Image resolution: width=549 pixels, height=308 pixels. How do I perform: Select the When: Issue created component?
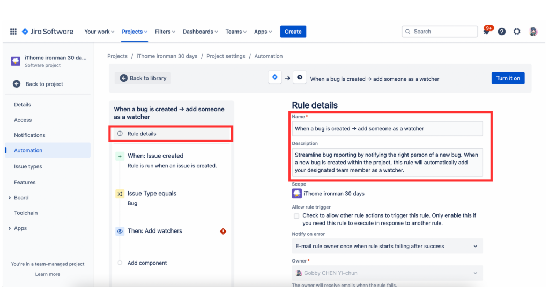[x=155, y=156]
